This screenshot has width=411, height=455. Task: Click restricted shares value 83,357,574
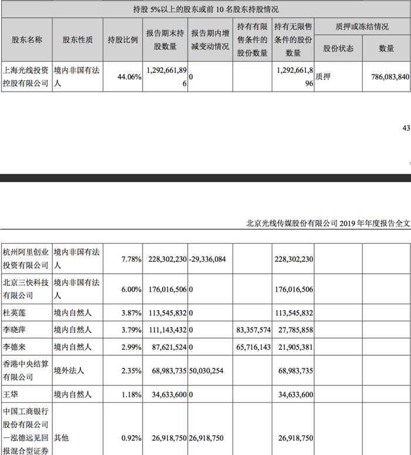254,330
